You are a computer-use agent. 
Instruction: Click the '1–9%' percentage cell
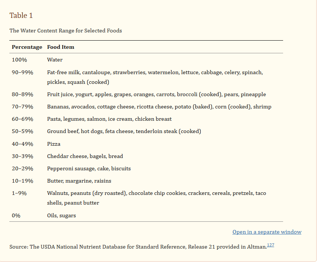click(x=19, y=193)
